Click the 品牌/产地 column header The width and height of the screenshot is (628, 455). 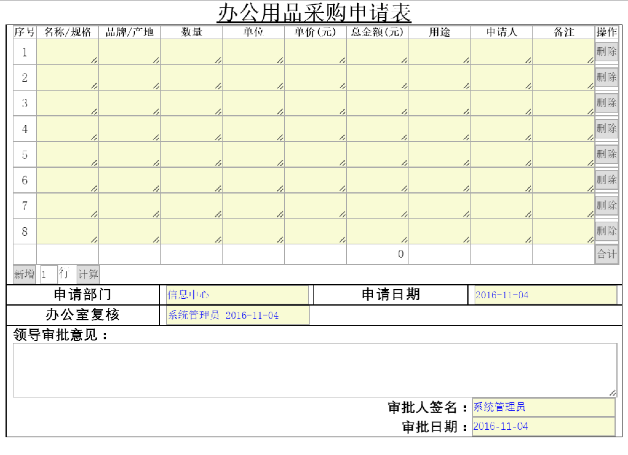[x=129, y=32]
